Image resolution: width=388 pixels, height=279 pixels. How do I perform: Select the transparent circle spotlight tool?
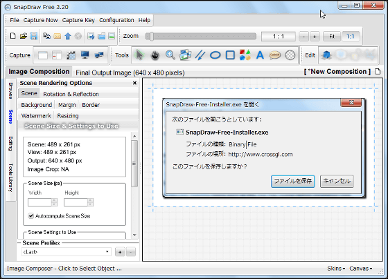(x=290, y=55)
